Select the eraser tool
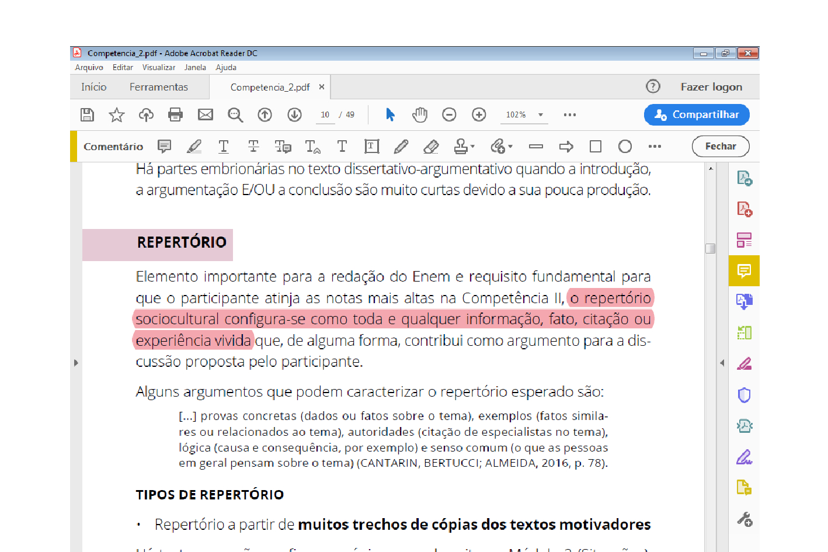Image resolution: width=828 pixels, height=552 pixels. click(431, 146)
